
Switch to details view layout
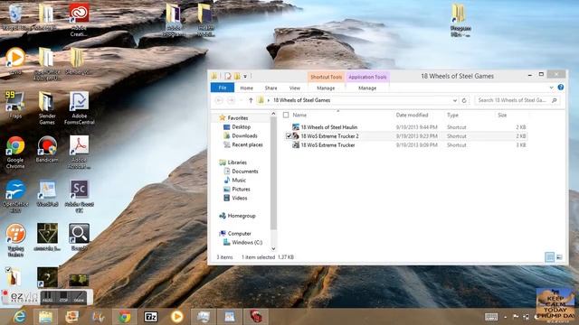tap(549, 257)
